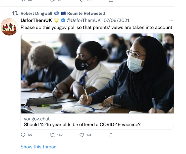Click the retweeted arrows icon above the tweet
The height and width of the screenshot is (154, 186).
15,13
